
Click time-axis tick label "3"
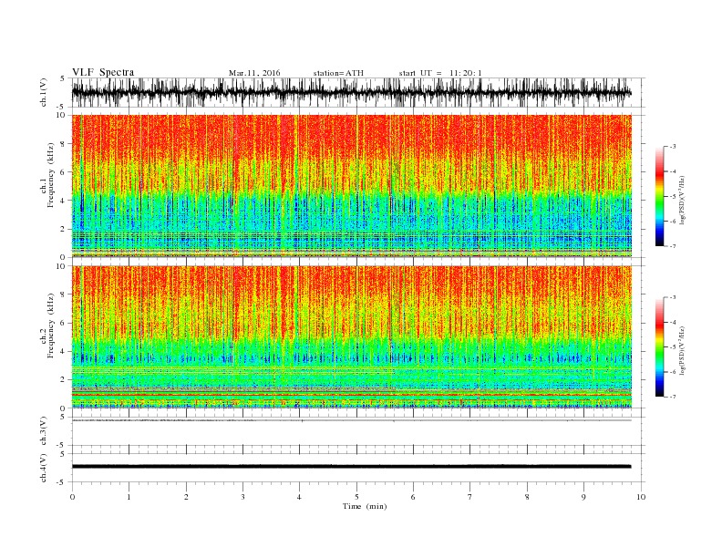point(242,497)
